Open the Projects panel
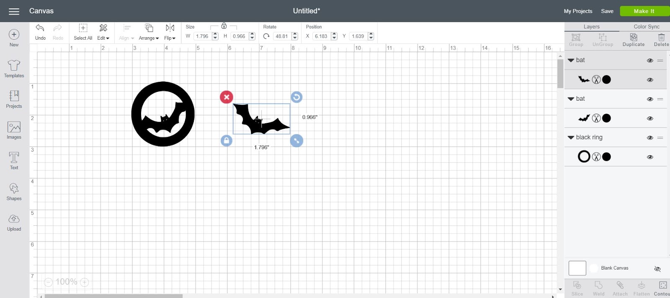 14,99
